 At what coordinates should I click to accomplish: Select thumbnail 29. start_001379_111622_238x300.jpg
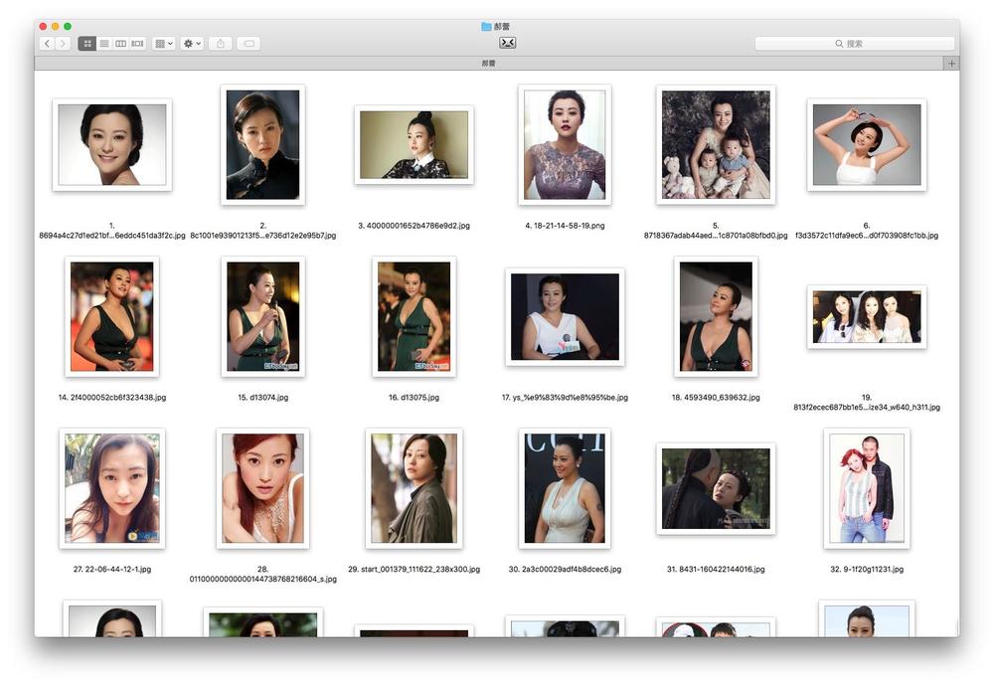tap(414, 488)
